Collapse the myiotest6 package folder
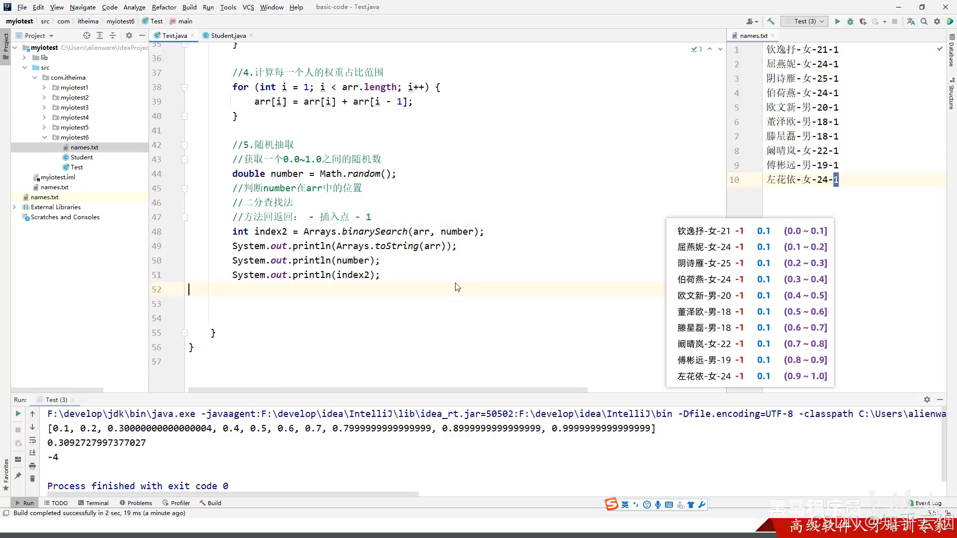957x538 pixels. 44,137
